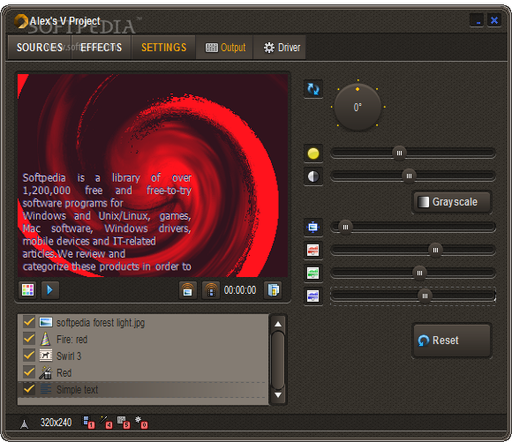Select the Swirl 3 list row

[x=143, y=356]
